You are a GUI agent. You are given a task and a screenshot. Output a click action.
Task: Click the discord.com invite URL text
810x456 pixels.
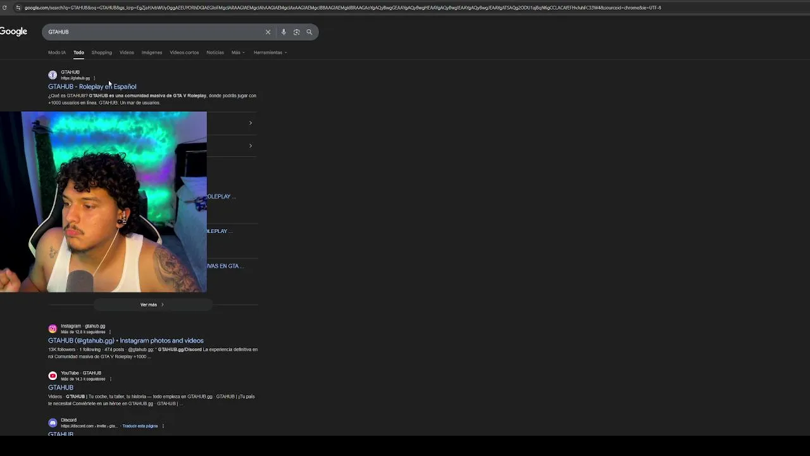point(89,426)
